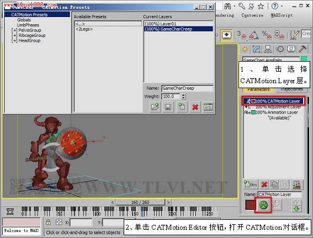Open the Modify panel tab icon

point(256,49)
